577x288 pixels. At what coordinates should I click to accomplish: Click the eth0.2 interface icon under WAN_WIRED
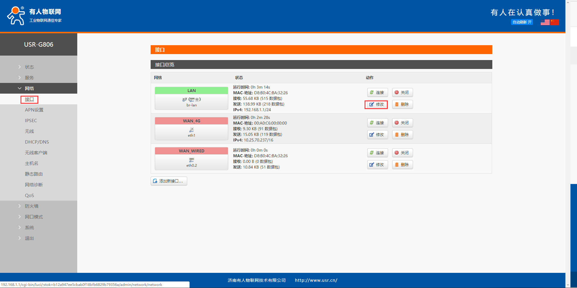(191, 160)
